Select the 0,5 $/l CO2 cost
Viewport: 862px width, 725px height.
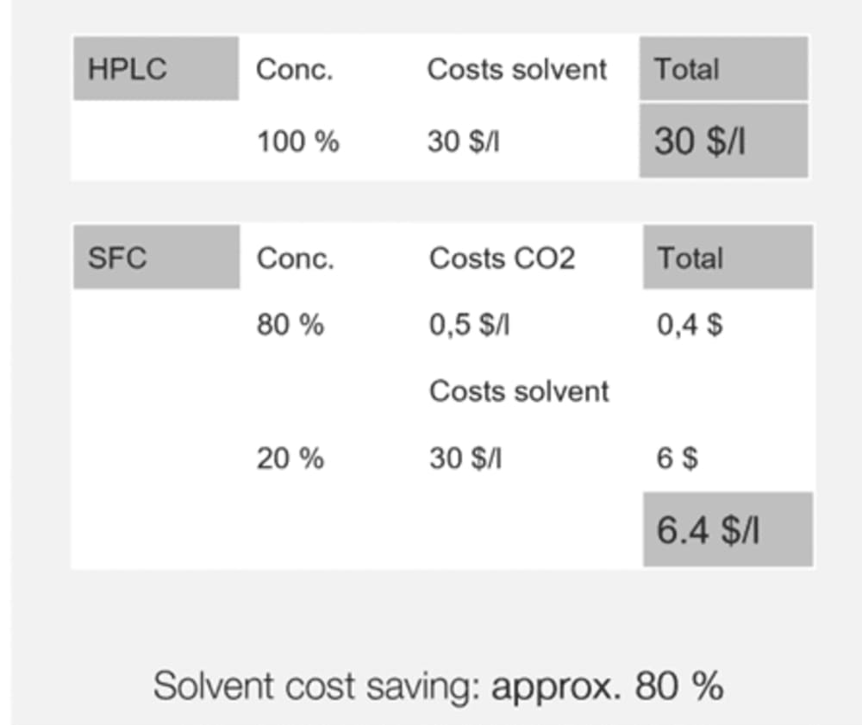(470, 325)
